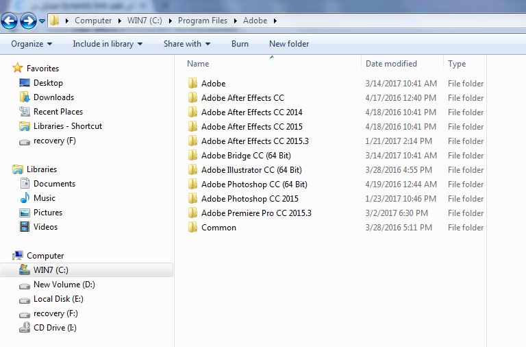
Task: Select the Adobe After Effects CC folder icon
Action: (192, 97)
